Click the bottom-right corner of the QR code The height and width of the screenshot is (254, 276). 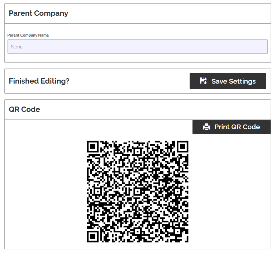pos(187,240)
